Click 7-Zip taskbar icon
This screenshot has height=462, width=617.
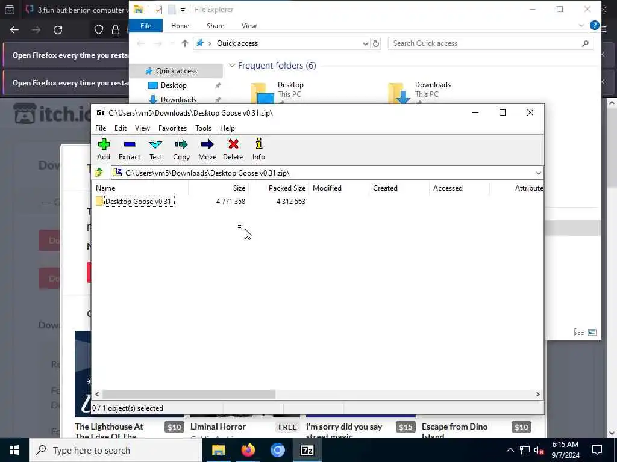click(x=307, y=450)
